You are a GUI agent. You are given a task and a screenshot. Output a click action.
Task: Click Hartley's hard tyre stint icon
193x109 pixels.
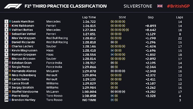point(112,100)
